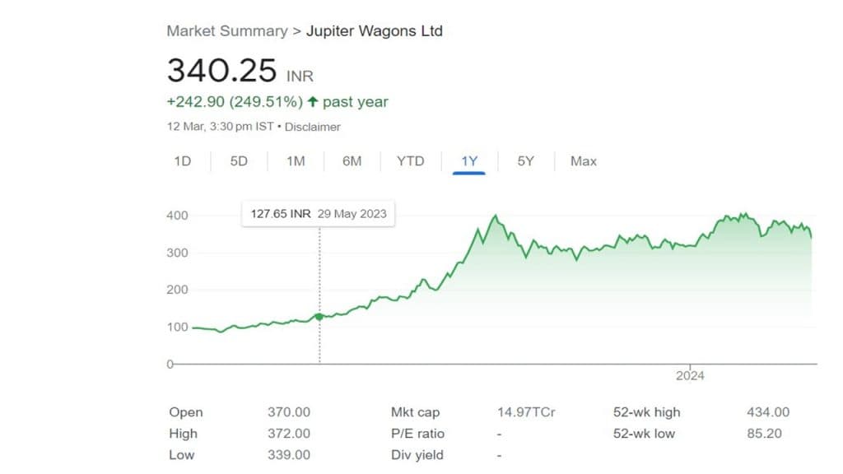Image resolution: width=843 pixels, height=474 pixels.
Task: Click the green up arrow icon
Action: (x=313, y=102)
